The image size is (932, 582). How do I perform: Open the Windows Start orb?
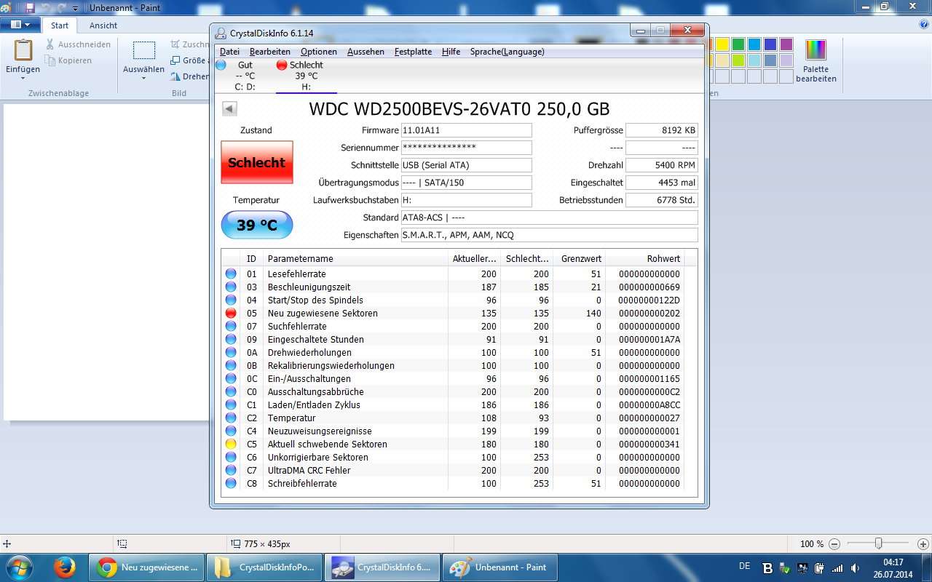19,567
